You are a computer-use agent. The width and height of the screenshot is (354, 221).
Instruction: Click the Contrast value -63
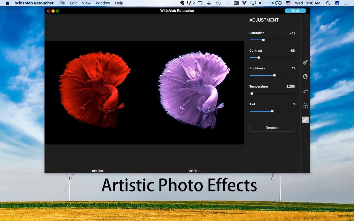292,51
